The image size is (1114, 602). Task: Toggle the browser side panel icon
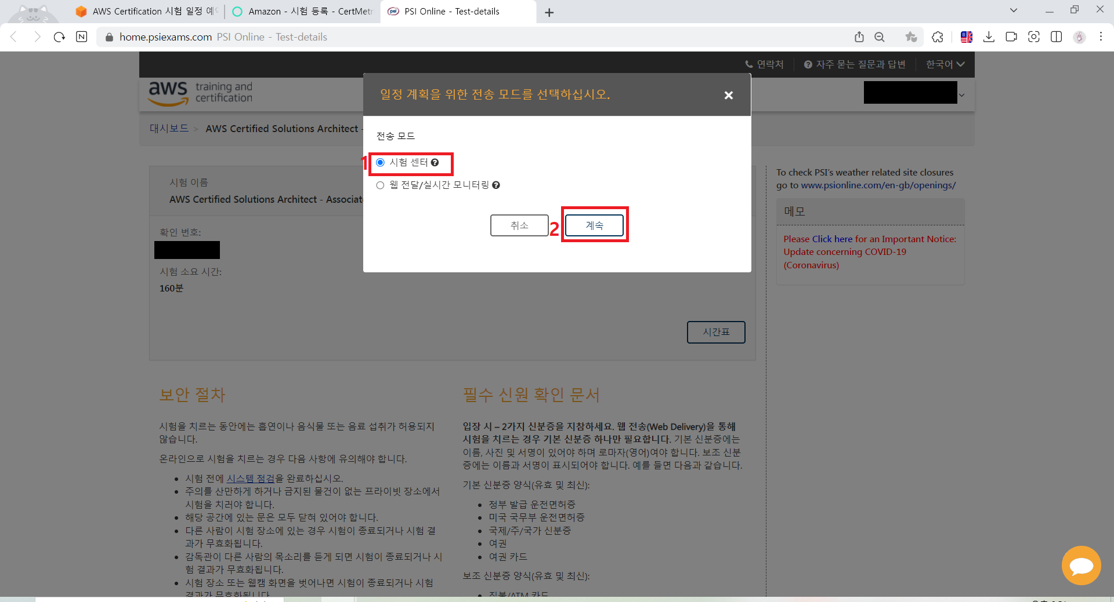point(1057,37)
